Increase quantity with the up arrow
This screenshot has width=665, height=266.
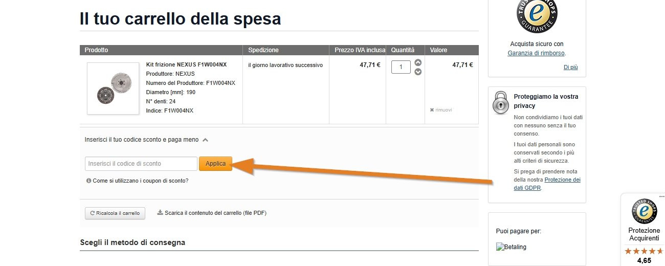(418, 62)
